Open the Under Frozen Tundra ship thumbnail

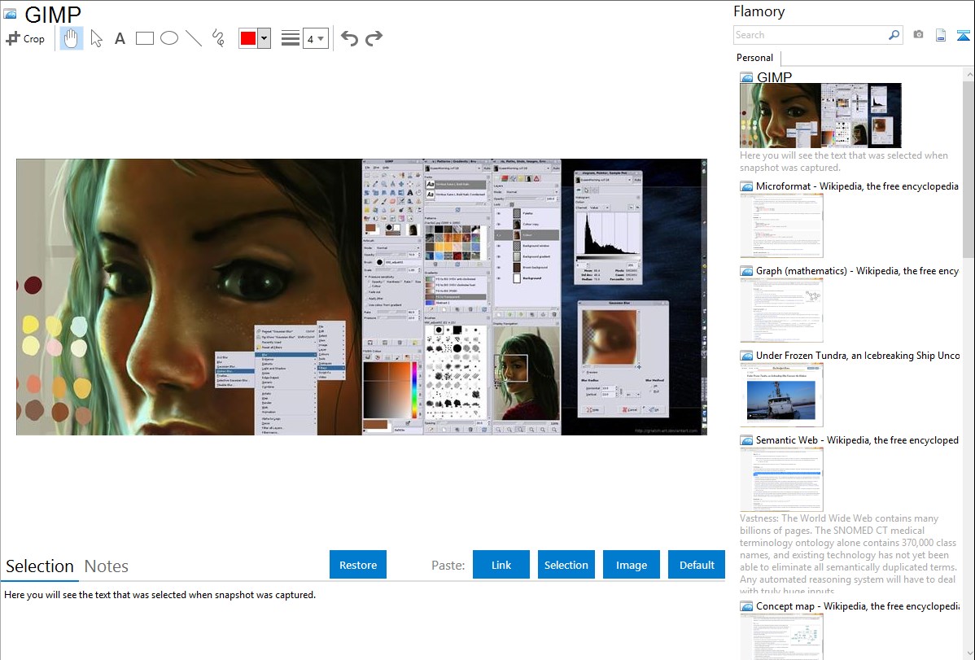tap(781, 395)
